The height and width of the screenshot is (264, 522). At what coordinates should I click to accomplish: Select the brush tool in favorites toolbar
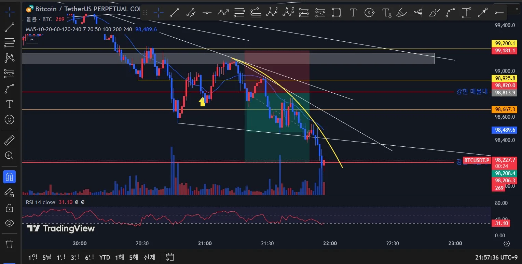[x=434, y=13]
